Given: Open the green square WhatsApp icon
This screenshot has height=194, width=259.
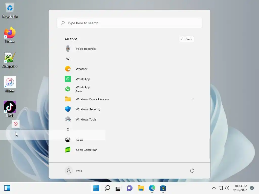Looking at the screenshot, I should pyautogui.click(x=68, y=79).
